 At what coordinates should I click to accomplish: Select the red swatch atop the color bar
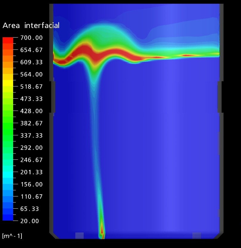pos(8,40)
